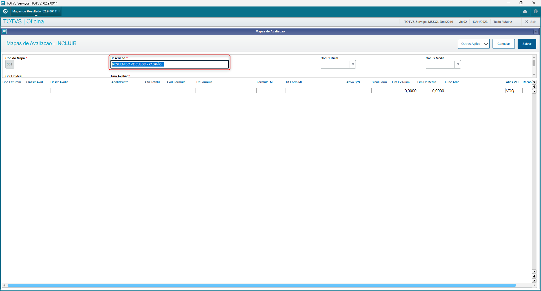The height and width of the screenshot is (291, 541).
Task: Click the Ativo S/N column header
Action: pos(353,82)
